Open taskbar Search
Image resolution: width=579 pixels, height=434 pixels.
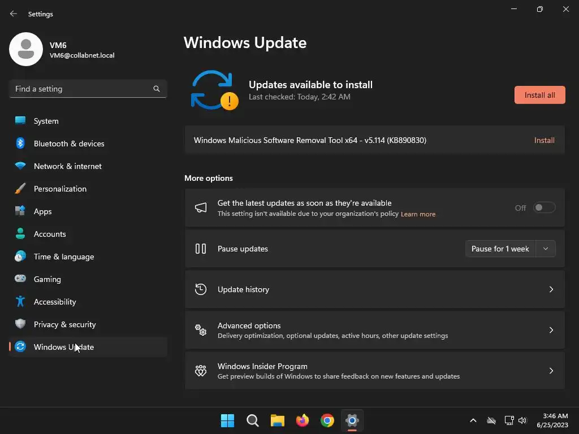coord(253,420)
